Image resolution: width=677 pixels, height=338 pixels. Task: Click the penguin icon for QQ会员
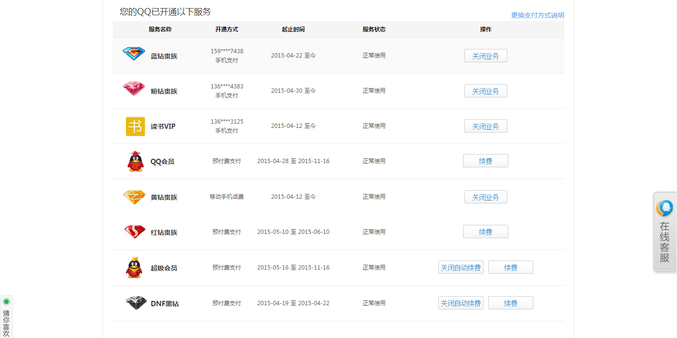point(135,162)
